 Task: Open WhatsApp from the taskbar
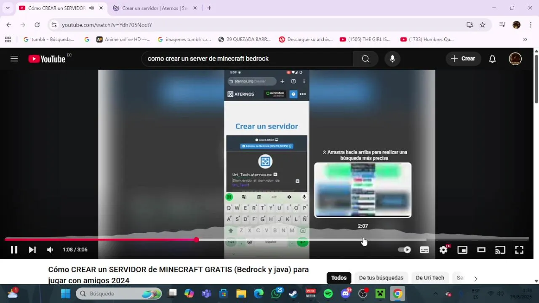(276, 294)
